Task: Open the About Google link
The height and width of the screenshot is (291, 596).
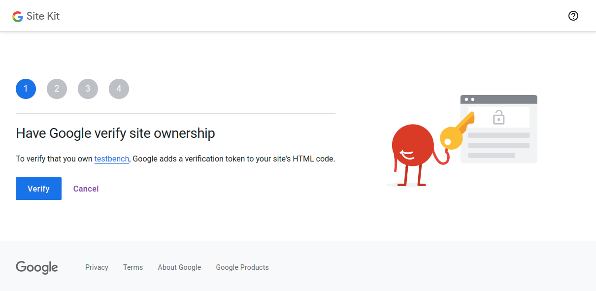Action: tap(179, 267)
